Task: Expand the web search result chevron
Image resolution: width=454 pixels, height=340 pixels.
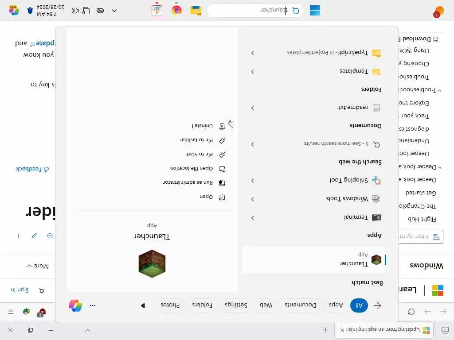Action: [252, 144]
